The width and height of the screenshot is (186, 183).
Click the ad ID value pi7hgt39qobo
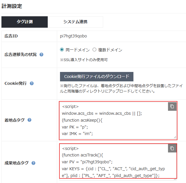[73, 36]
